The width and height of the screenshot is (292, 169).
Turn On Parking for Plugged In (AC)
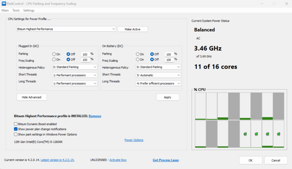[x=54, y=54]
